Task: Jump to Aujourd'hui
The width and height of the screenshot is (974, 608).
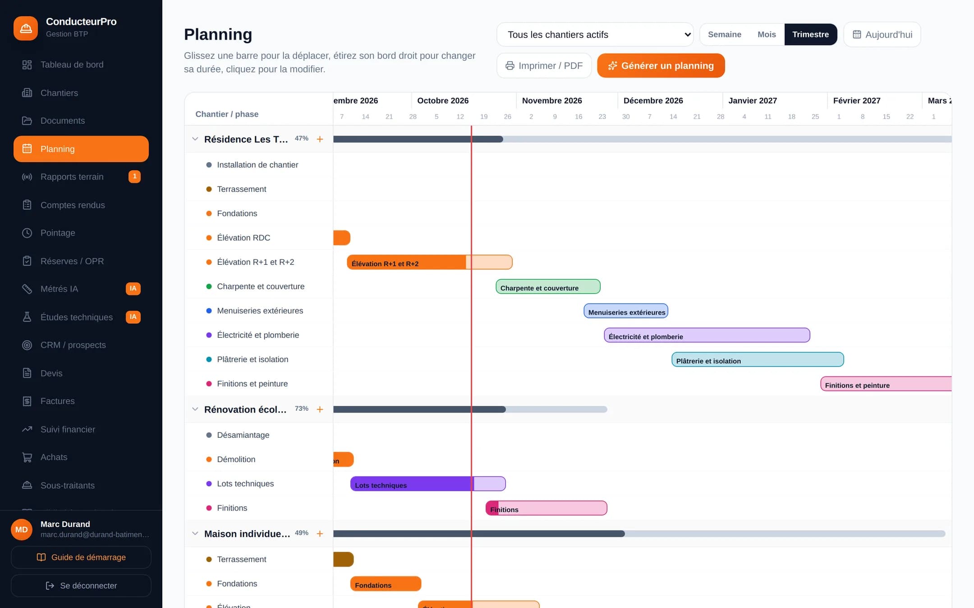Action: [882, 35]
